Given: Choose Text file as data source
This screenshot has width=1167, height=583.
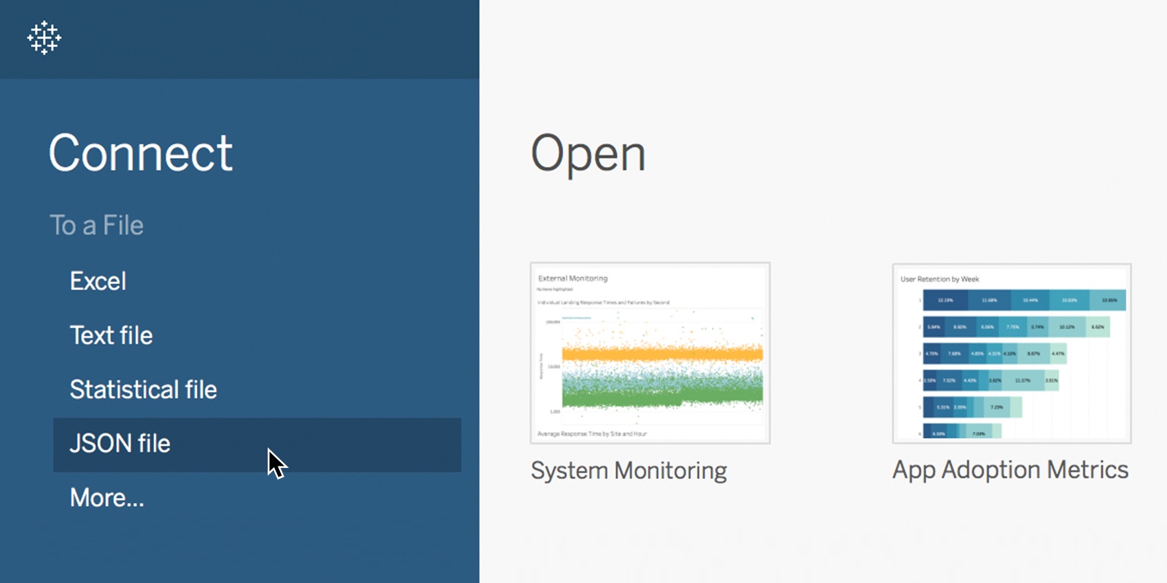Looking at the screenshot, I should click(111, 335).
